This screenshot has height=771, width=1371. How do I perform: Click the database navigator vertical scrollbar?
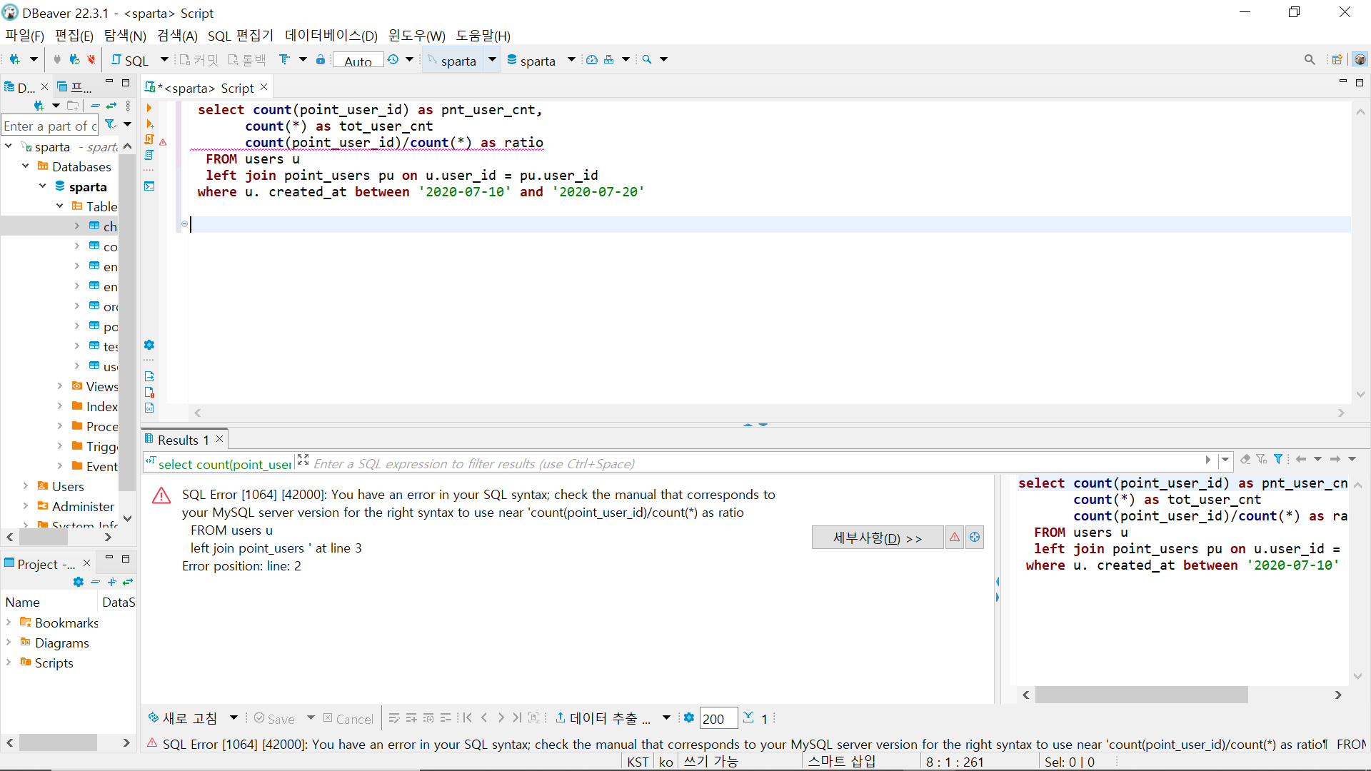tap(127, 322)
